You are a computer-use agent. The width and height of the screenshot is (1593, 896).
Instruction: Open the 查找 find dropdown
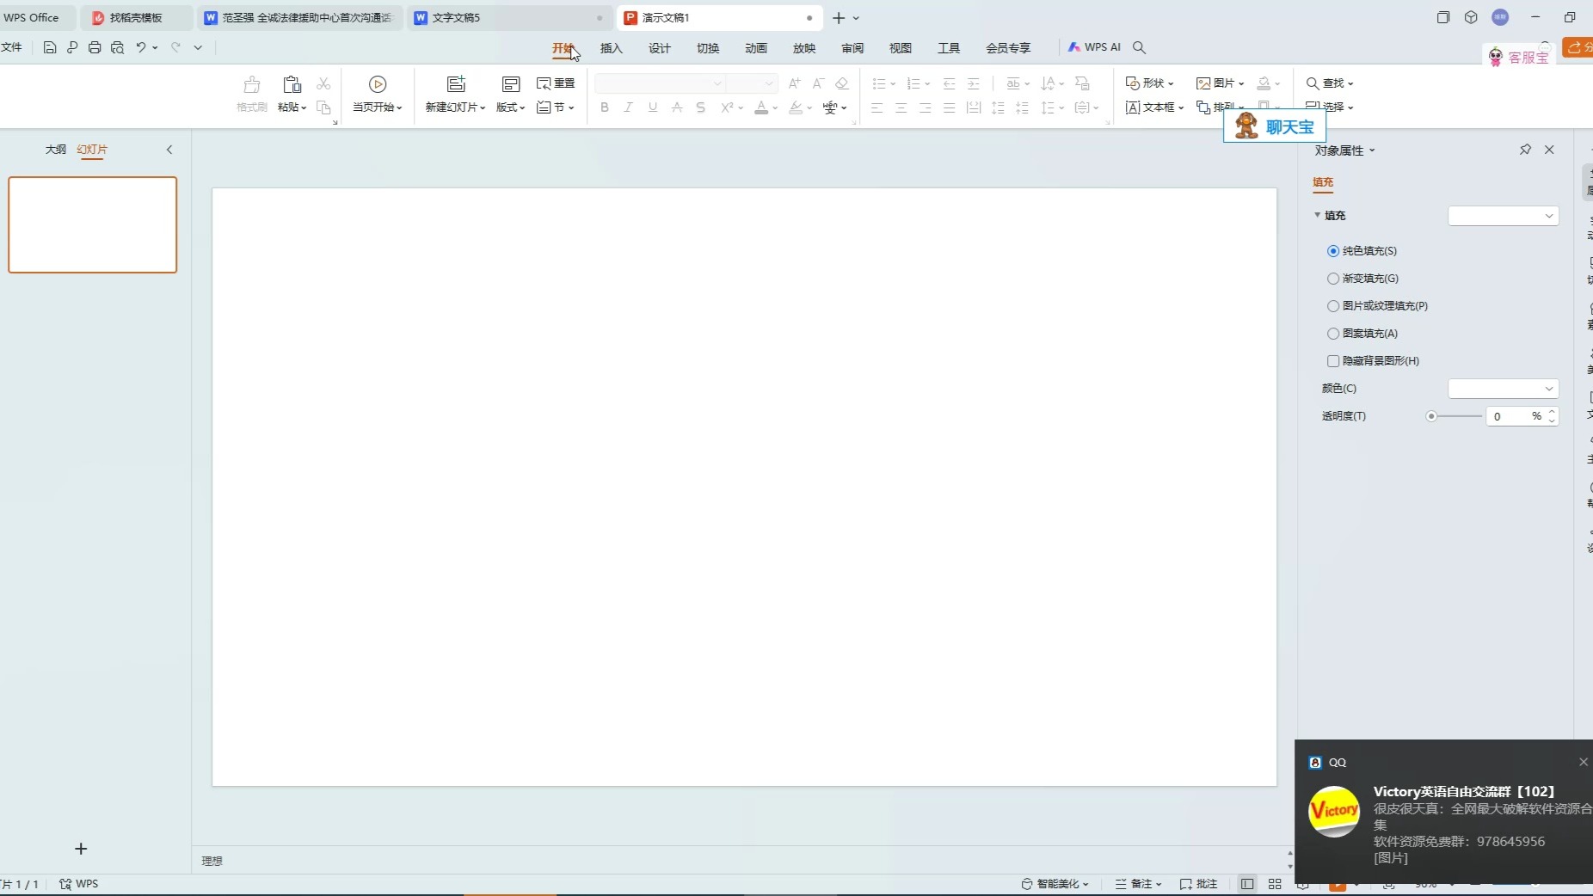pos(1330,83)
